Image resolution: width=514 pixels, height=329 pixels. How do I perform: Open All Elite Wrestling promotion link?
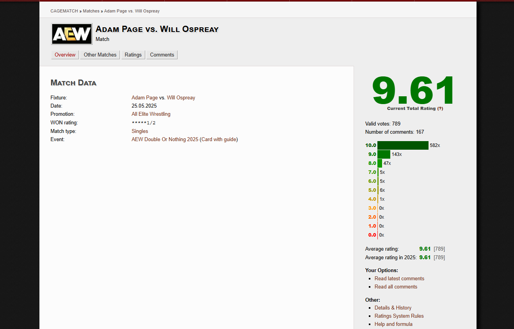(151, 114)
